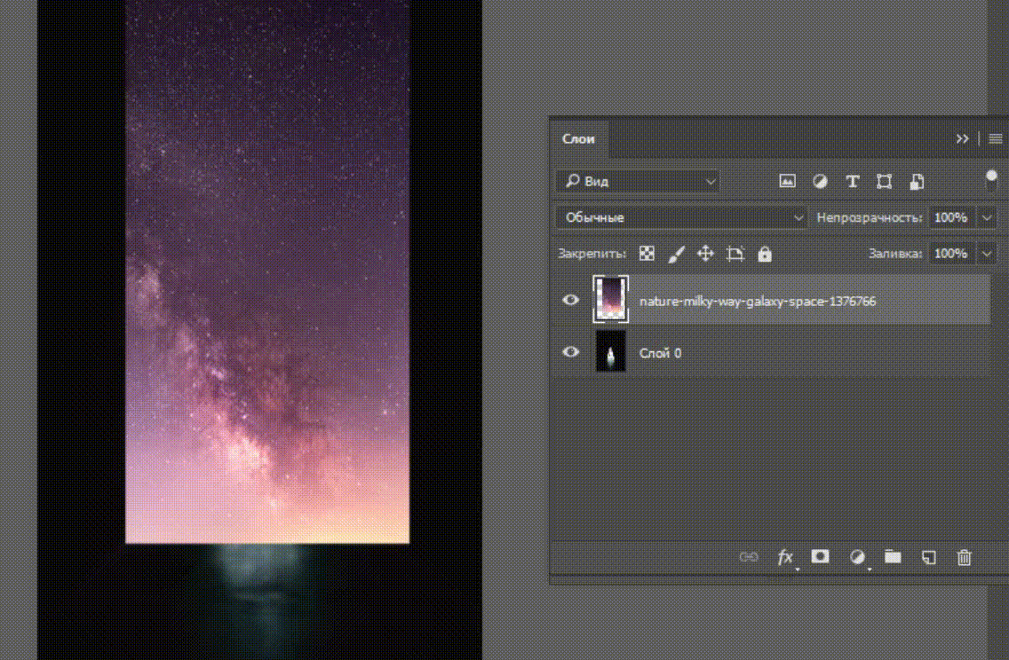Hide the nature-milky-way-galaxy-space layer
The image size is (1009, 660).
pos(570,300)
